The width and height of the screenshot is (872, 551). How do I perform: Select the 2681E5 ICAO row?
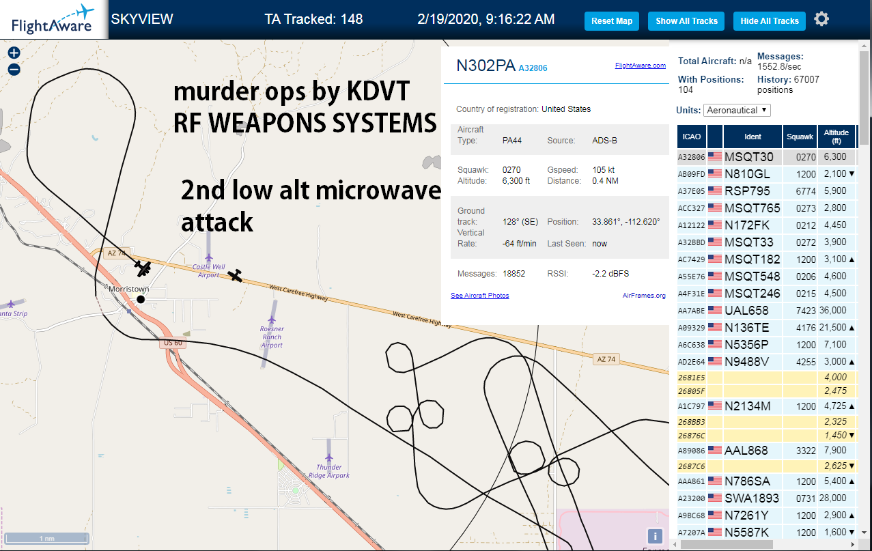tap(766, 377)
